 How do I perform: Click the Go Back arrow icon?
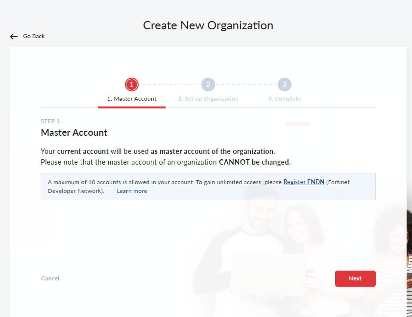point(14,36)
